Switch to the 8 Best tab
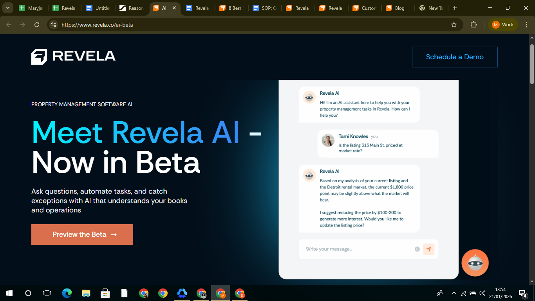This screenshot has height=301, width=535. 231,8
